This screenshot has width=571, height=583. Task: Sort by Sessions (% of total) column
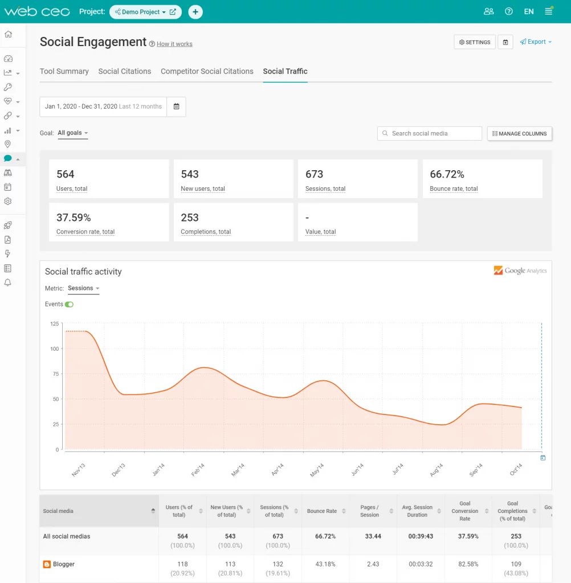(x=278, y=511)
